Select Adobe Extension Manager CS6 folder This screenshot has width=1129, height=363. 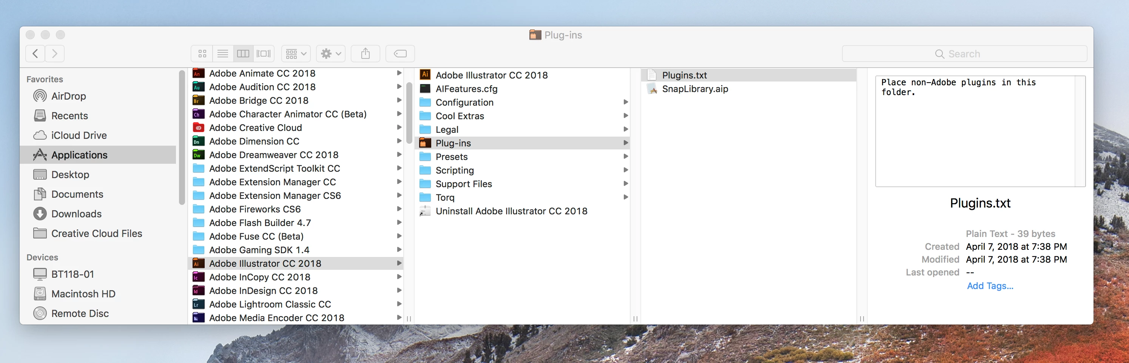click(x=296, y=195)
